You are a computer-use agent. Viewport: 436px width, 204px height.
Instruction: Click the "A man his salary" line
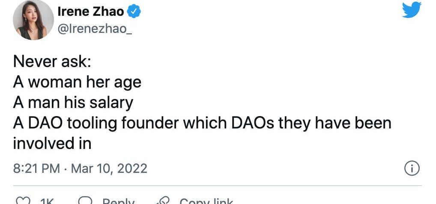point(73,102)
